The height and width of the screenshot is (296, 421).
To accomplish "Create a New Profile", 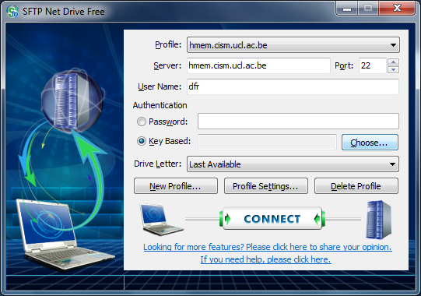I will pos(176,185).
